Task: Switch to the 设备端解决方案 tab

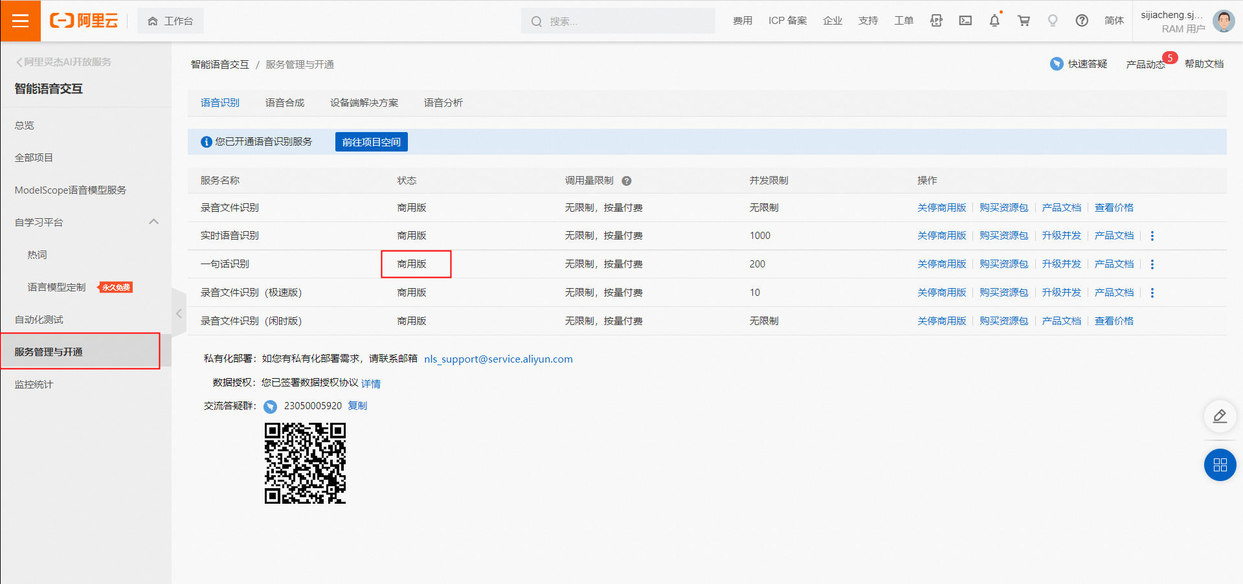Action: point(364,103)
